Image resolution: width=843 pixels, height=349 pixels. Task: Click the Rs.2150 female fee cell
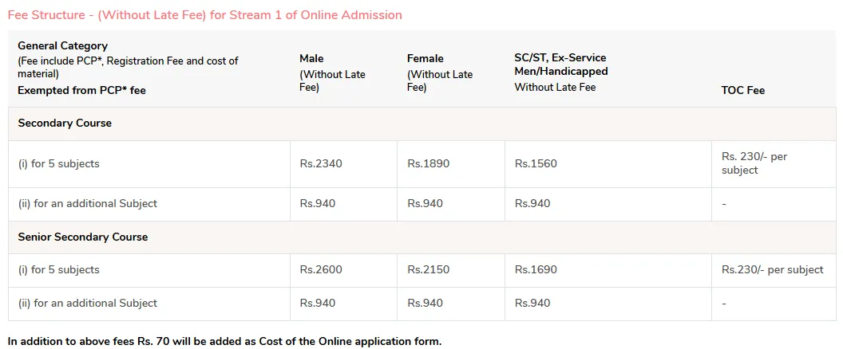click(428, 269)
